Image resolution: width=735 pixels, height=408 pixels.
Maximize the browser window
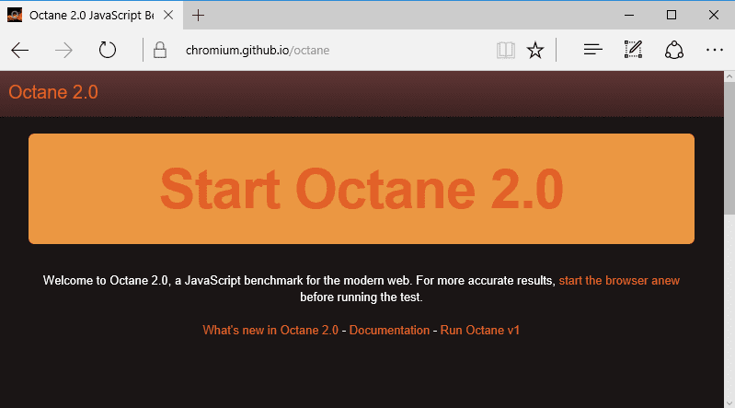[x=672, y=15]
